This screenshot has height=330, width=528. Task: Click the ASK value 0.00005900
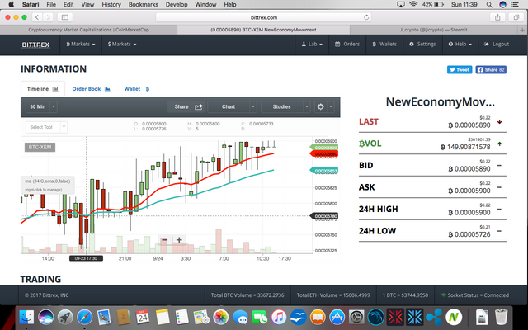(469, 191)
